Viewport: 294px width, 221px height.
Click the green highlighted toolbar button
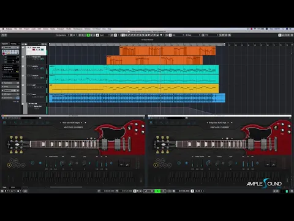(x=88, y=35)
